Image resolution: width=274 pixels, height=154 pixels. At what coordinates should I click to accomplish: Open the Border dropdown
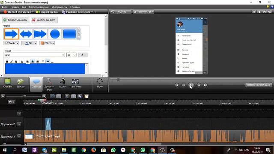point(12,43)
